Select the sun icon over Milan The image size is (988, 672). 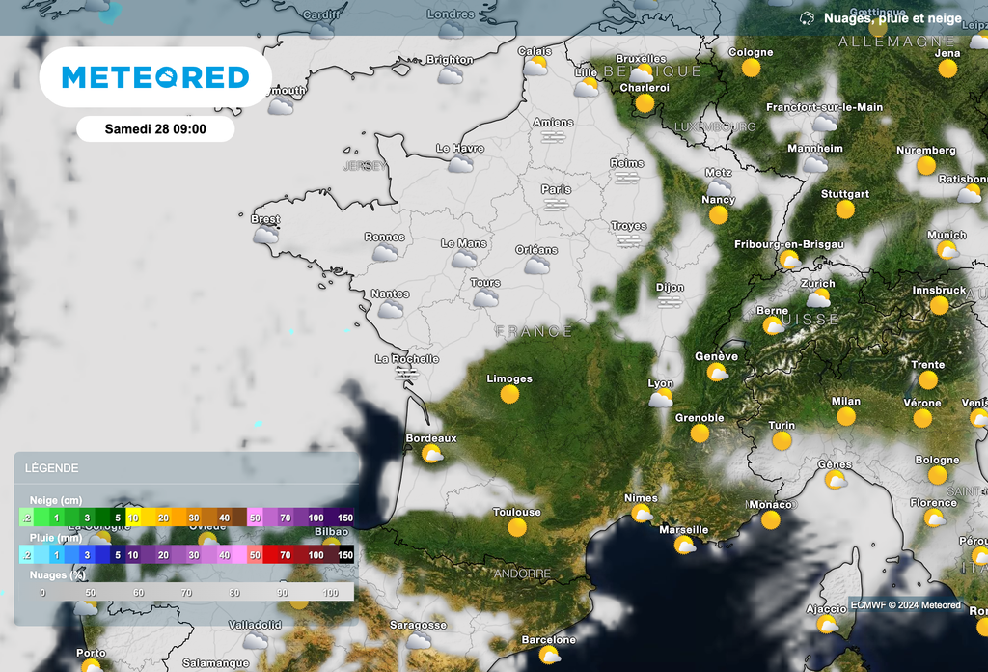click(x=846, y=416)
